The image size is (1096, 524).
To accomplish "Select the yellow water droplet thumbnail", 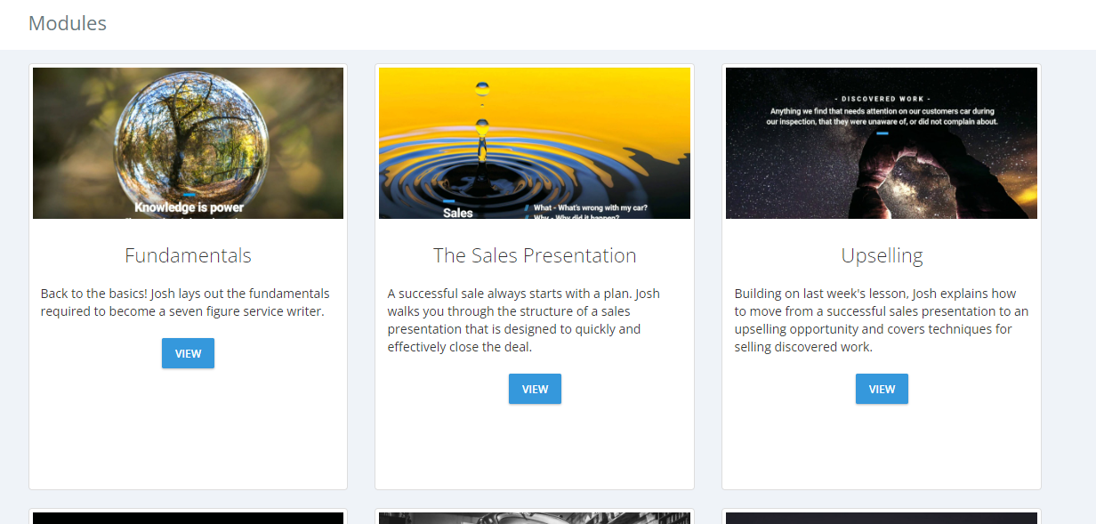I will pos(535,142).
